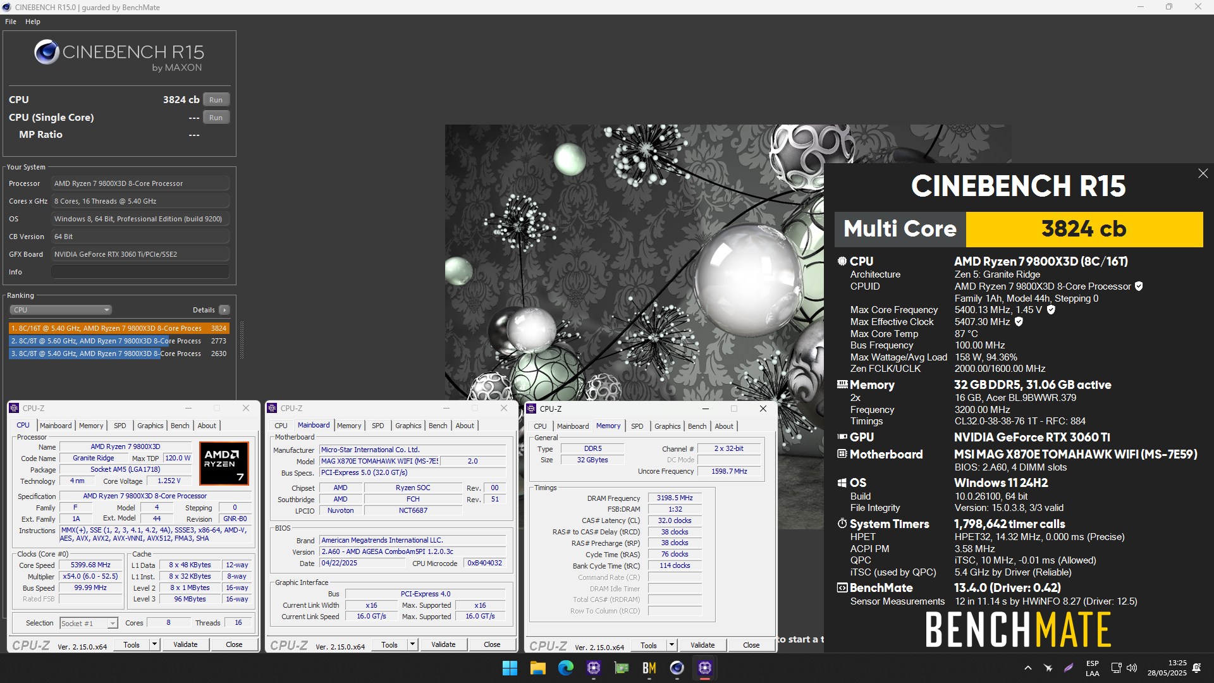This screenshot has height=683, width=1214.
Task: Click the purple feather tray icon
Action: (1069, 668)
